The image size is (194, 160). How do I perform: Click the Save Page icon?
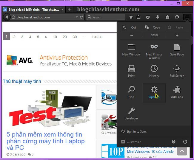tap(177, 47)
